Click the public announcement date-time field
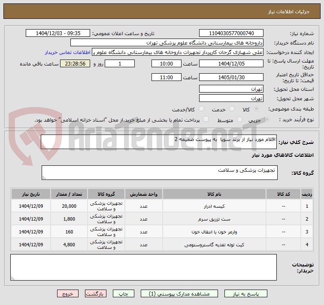The image size is (324, 305). [58, 33]
